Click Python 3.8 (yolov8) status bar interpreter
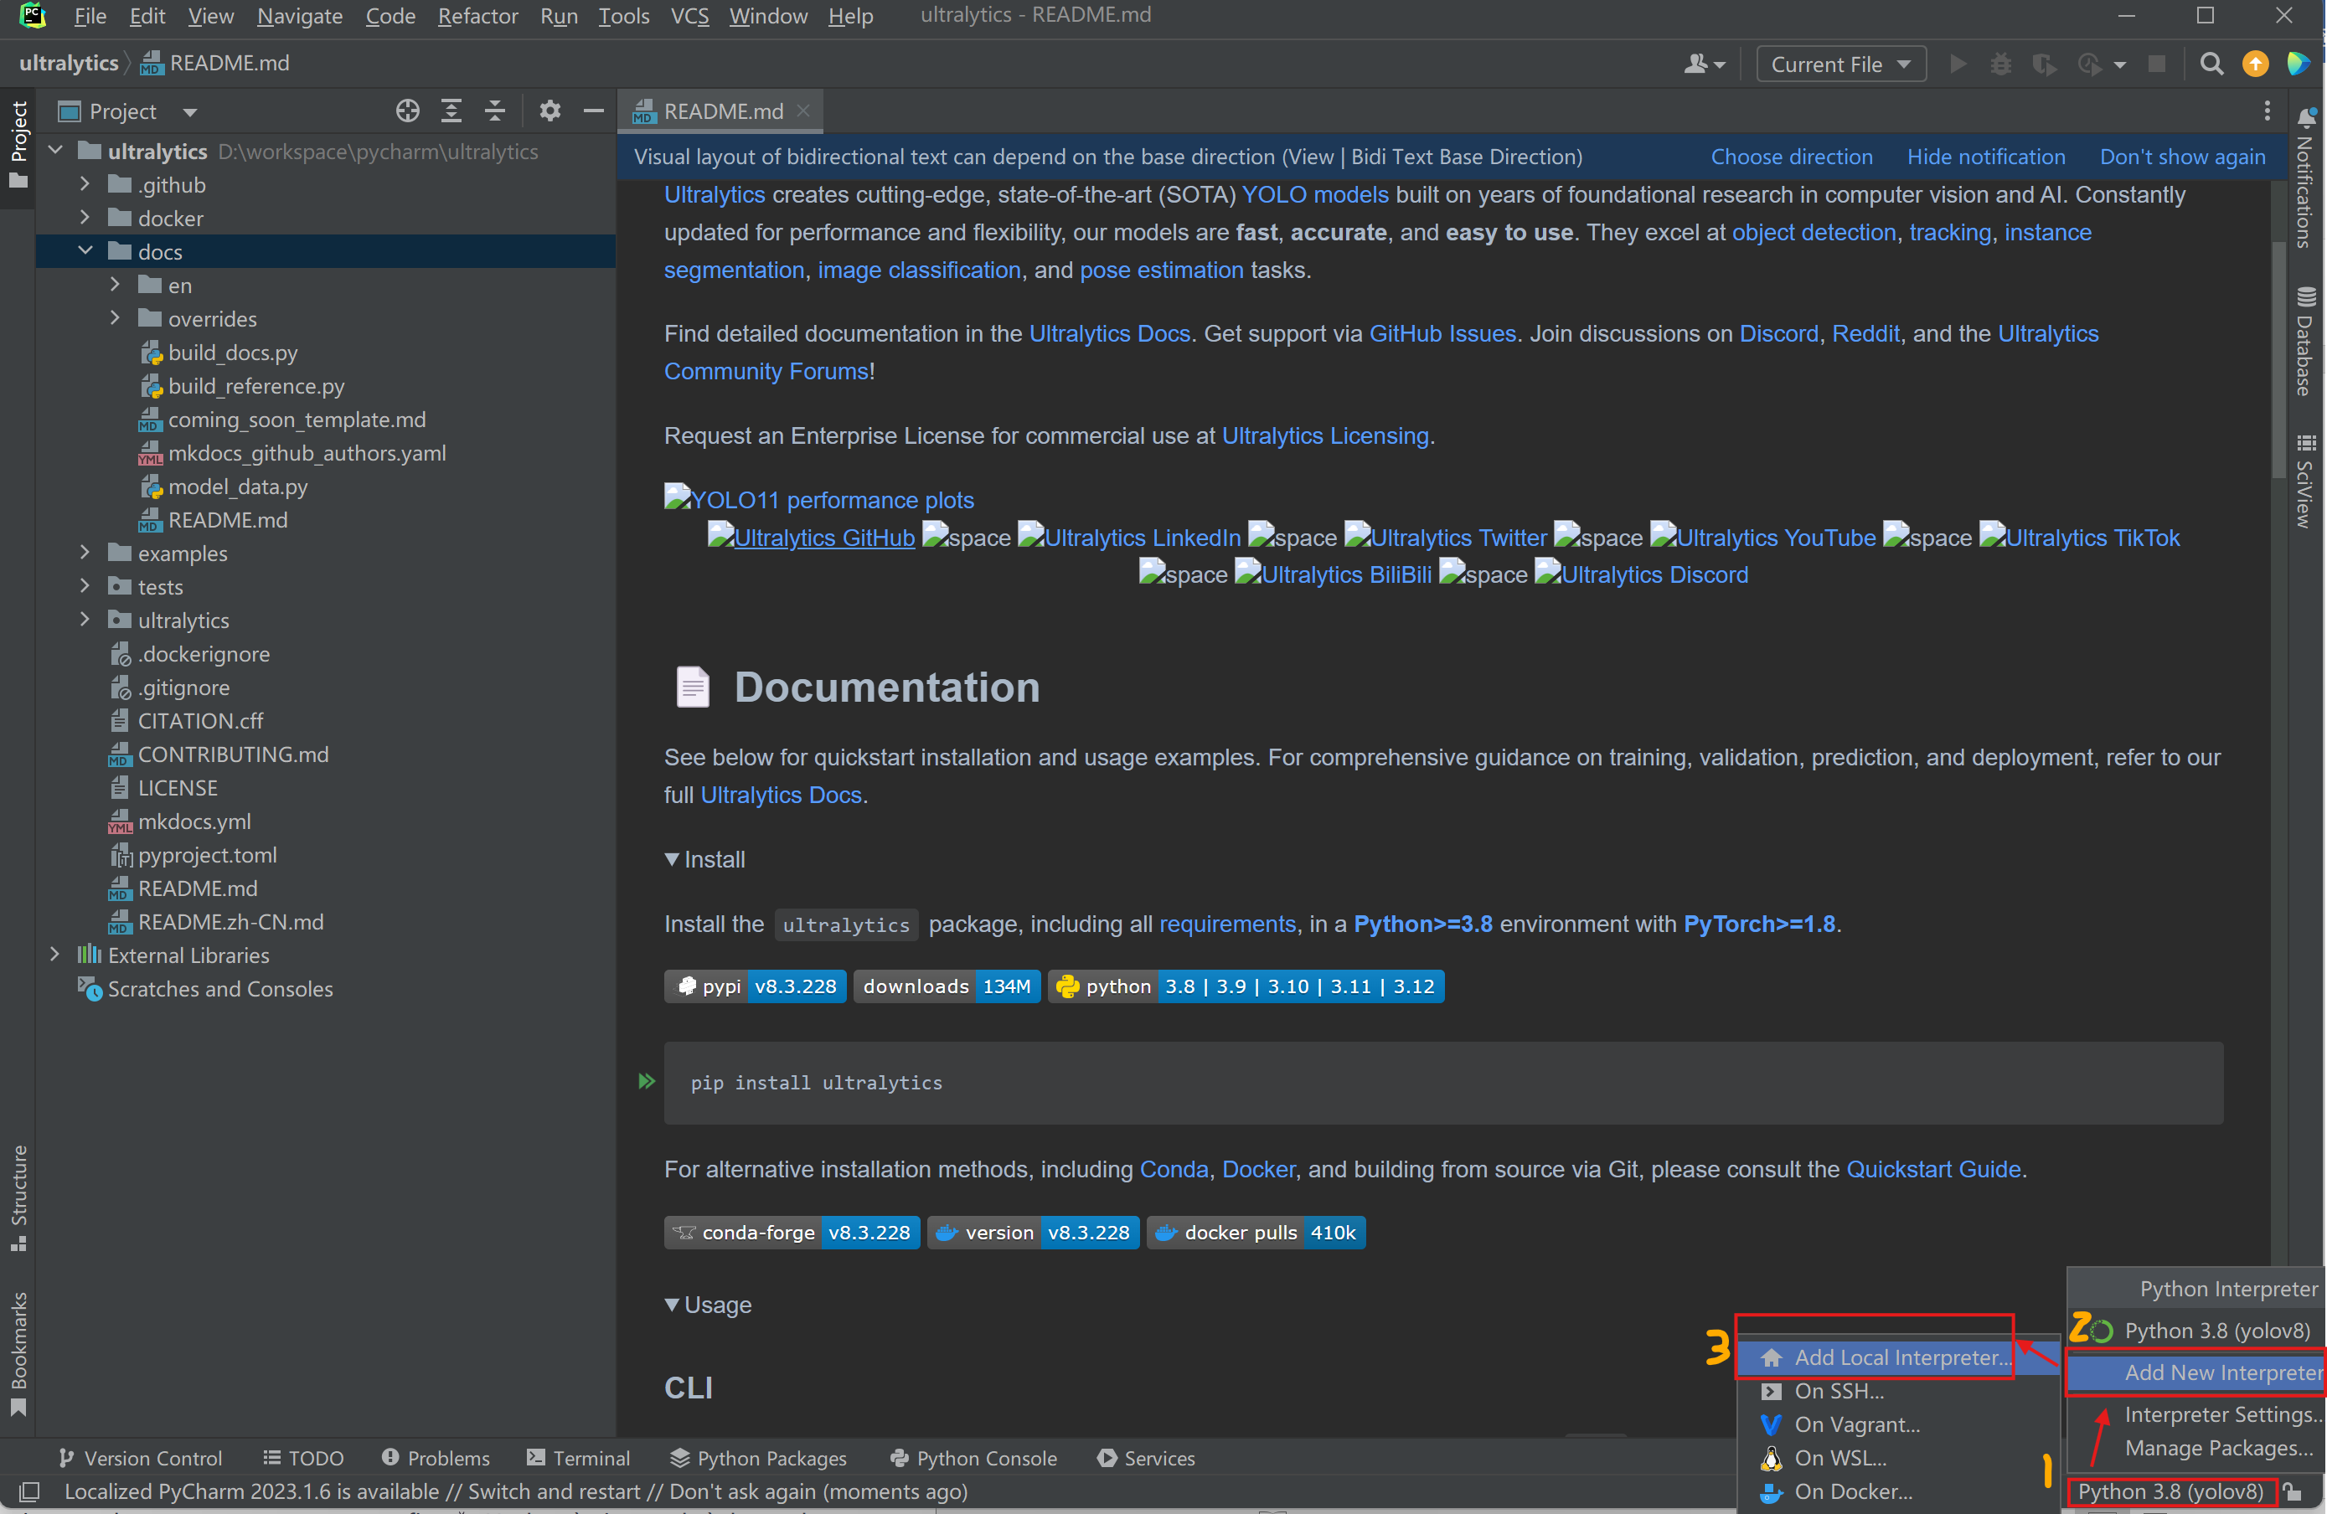The width and height of the screenshot is (2327, 1514). 2170,1491
